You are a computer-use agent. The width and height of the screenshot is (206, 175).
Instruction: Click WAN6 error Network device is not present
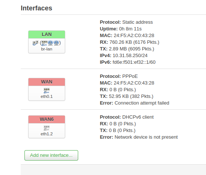(x=146, y=137)
